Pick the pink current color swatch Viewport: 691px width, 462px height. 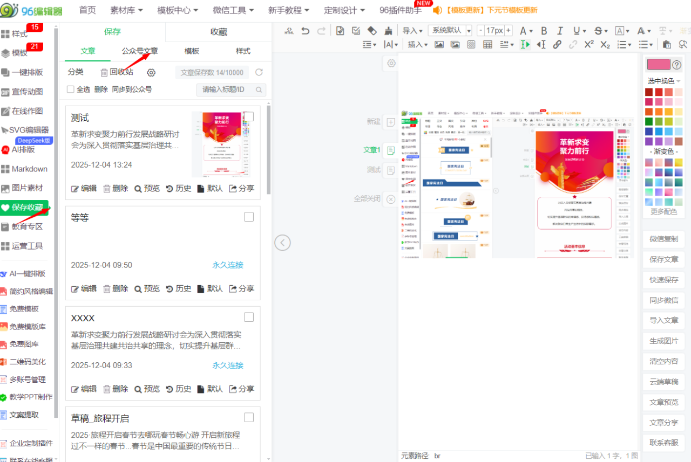658,65
